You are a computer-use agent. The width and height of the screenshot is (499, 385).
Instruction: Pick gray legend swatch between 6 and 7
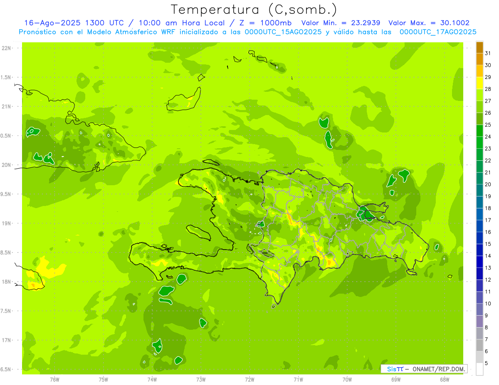tap(479, 346)
